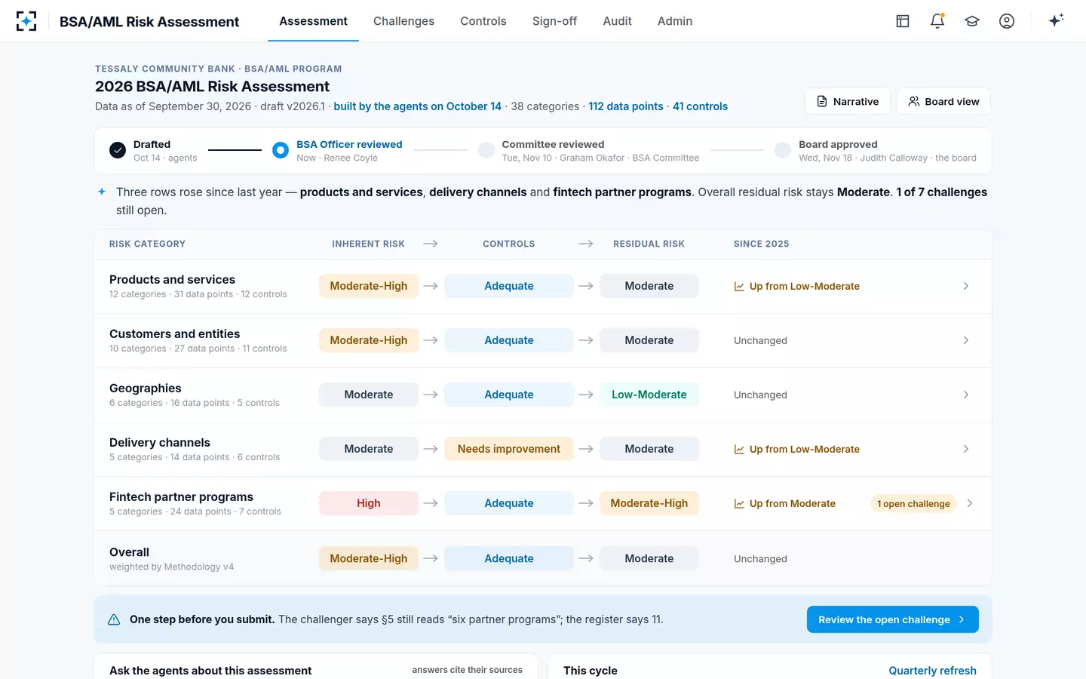
Task: Open the user profile icon
Action: point(1007,21)
